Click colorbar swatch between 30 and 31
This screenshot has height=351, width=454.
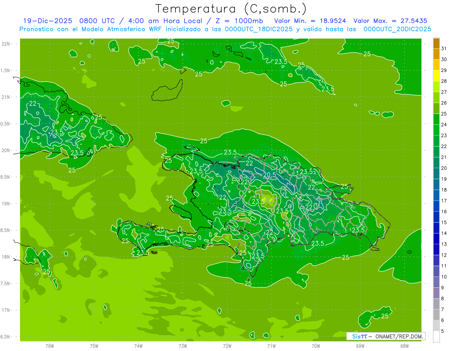[x=436, y=54]
